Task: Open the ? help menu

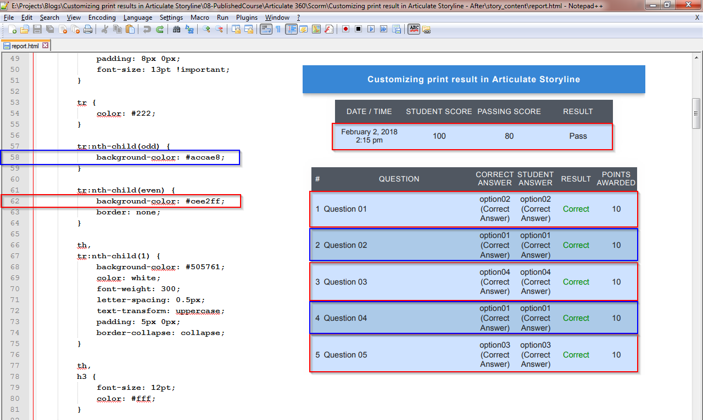Action: click(x=299, y=18)
